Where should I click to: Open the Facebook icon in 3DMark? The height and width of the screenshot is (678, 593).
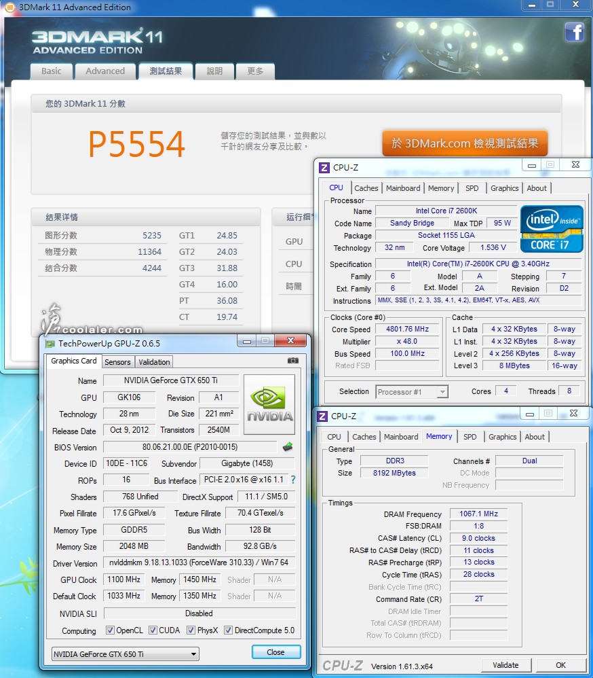click(x=575, y=32)
